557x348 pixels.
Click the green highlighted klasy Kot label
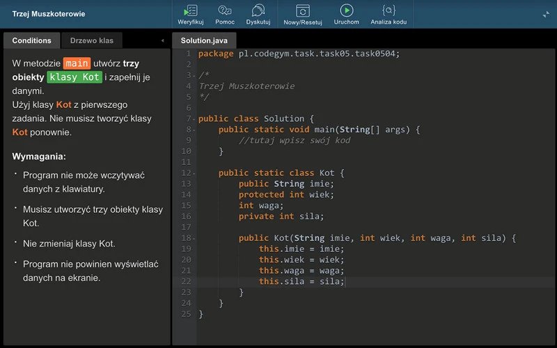pyautogui.click(x=74, y=77)
